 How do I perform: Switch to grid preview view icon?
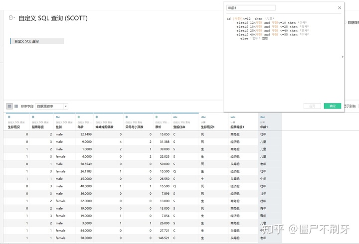[9, 106]
